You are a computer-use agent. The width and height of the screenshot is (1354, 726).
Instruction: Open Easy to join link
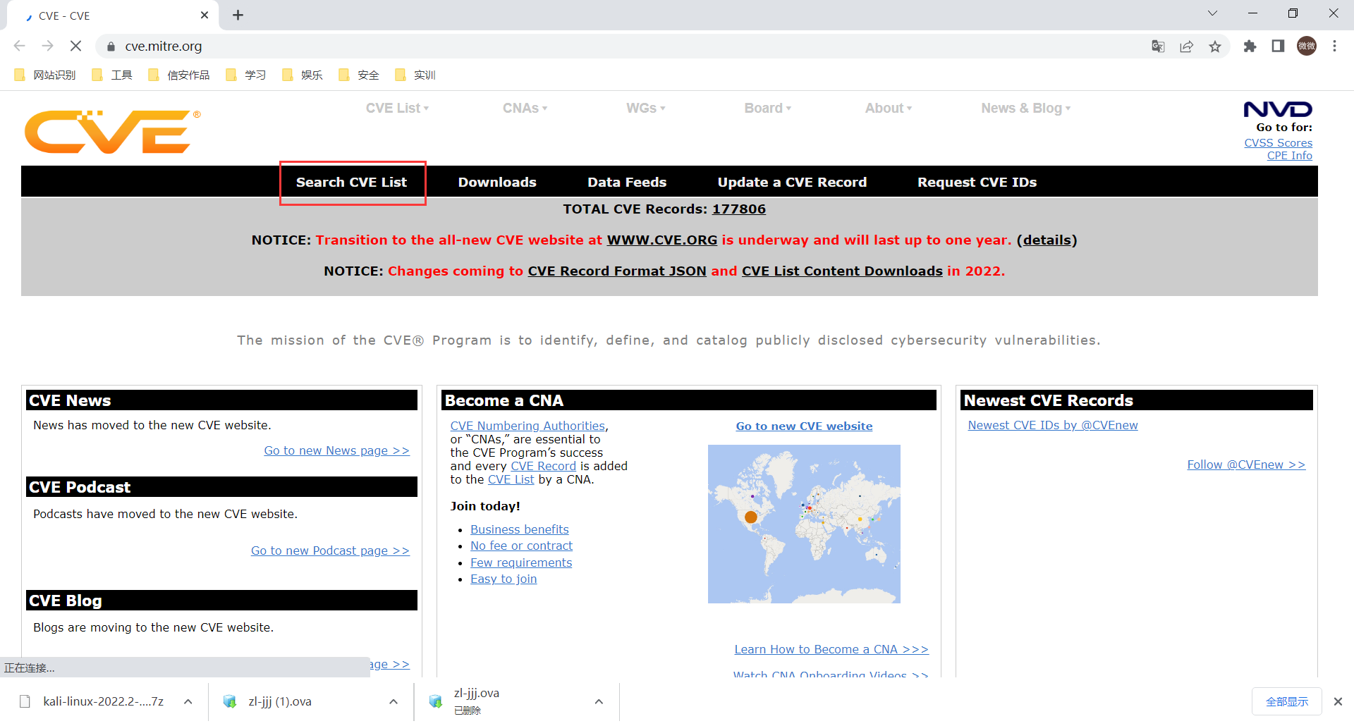pos(504,579)
